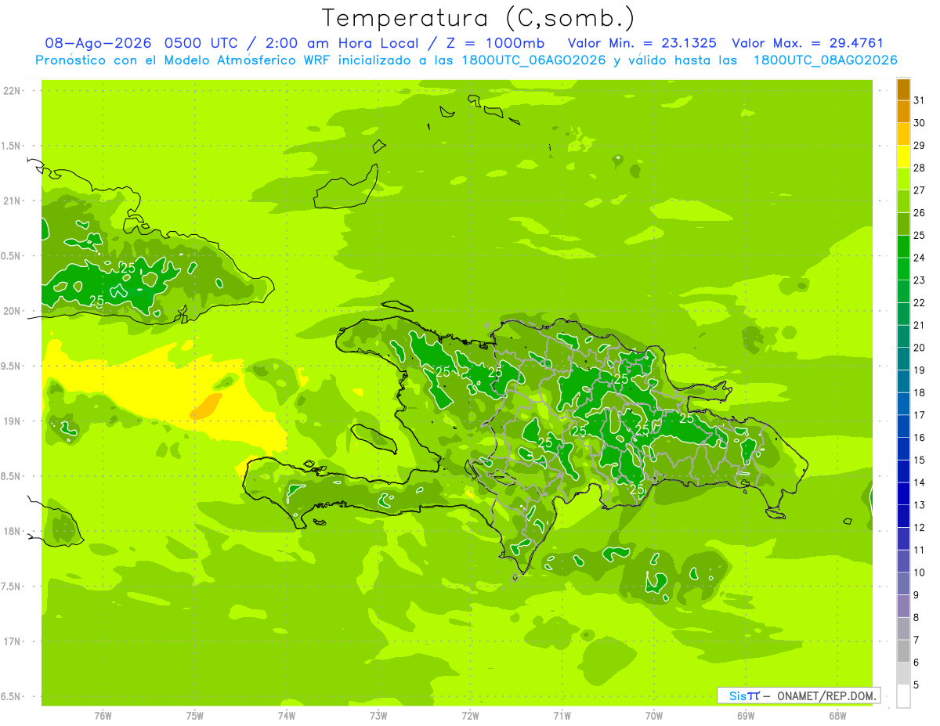Click legend color band between 26 and 27

pos(903,201)
